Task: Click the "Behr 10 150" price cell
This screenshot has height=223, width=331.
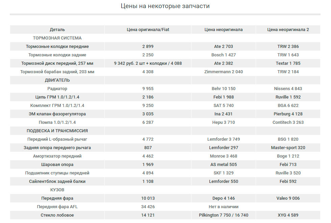Action: (x=223, y=89)
